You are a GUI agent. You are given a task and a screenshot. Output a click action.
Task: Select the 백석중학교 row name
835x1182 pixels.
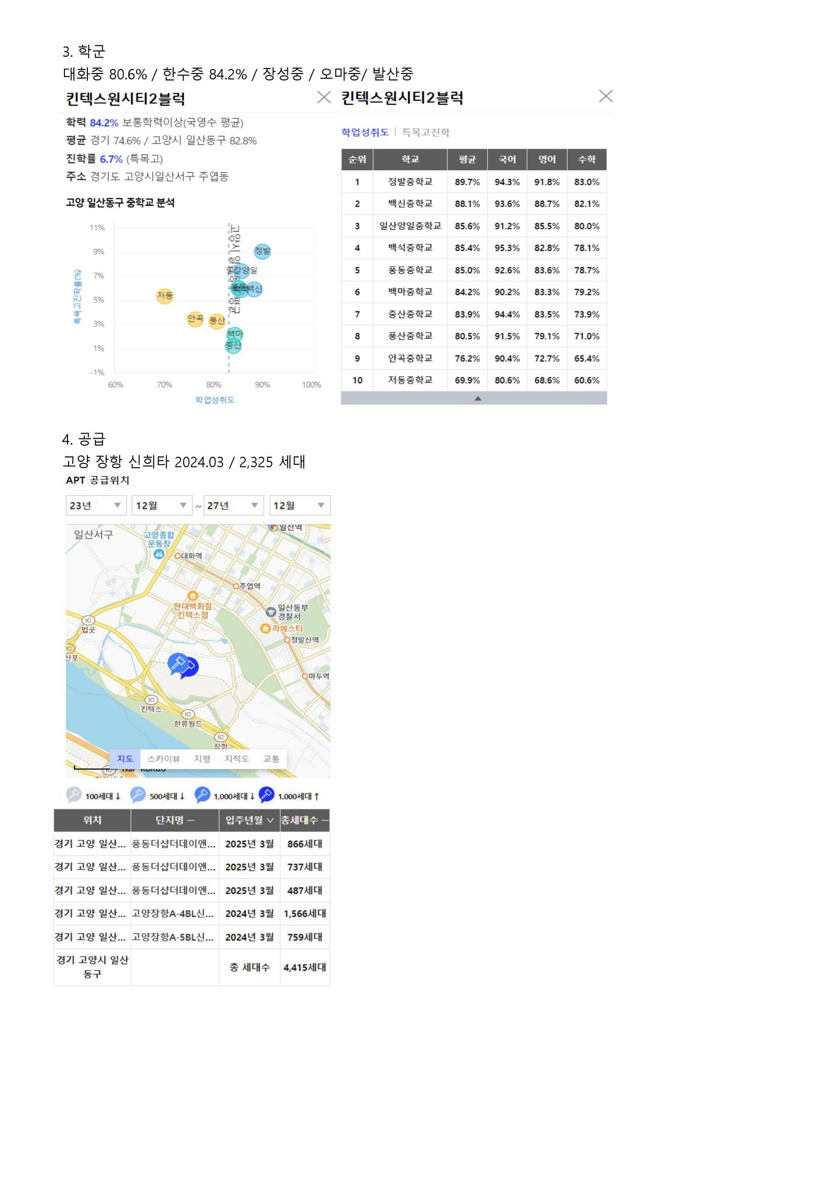410,248
